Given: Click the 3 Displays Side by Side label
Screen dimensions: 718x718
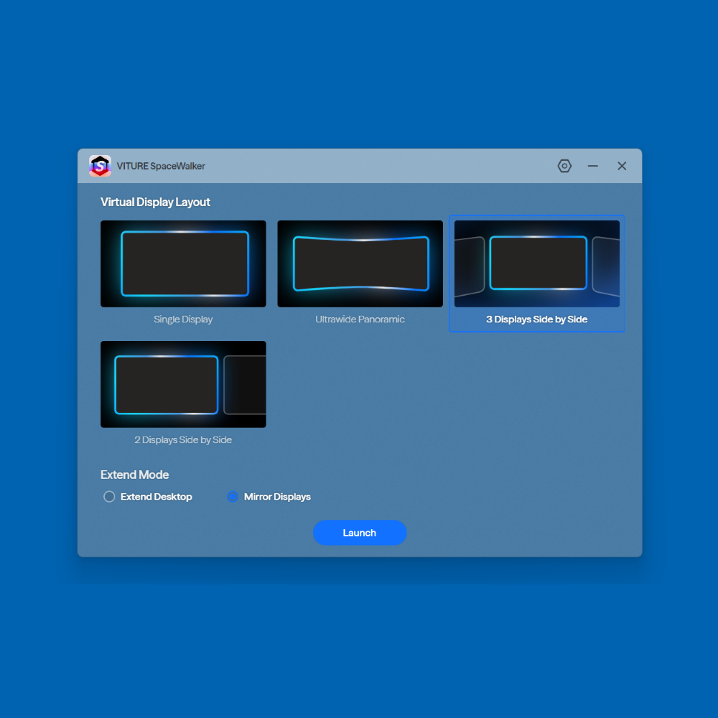Looking at the screenshot, I should click(x=536, y=320).
